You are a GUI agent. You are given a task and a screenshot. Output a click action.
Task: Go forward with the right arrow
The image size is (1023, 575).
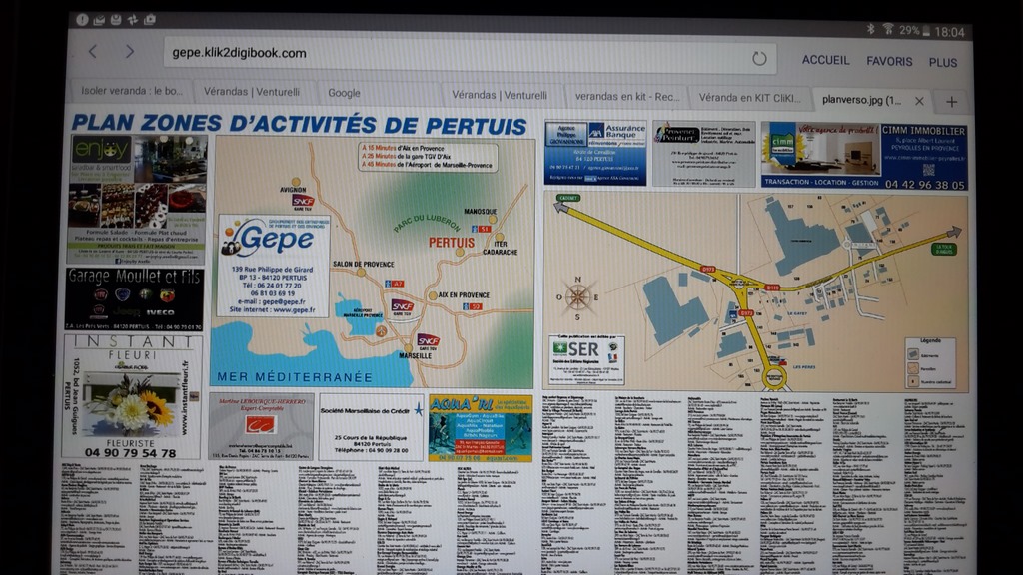130,52
